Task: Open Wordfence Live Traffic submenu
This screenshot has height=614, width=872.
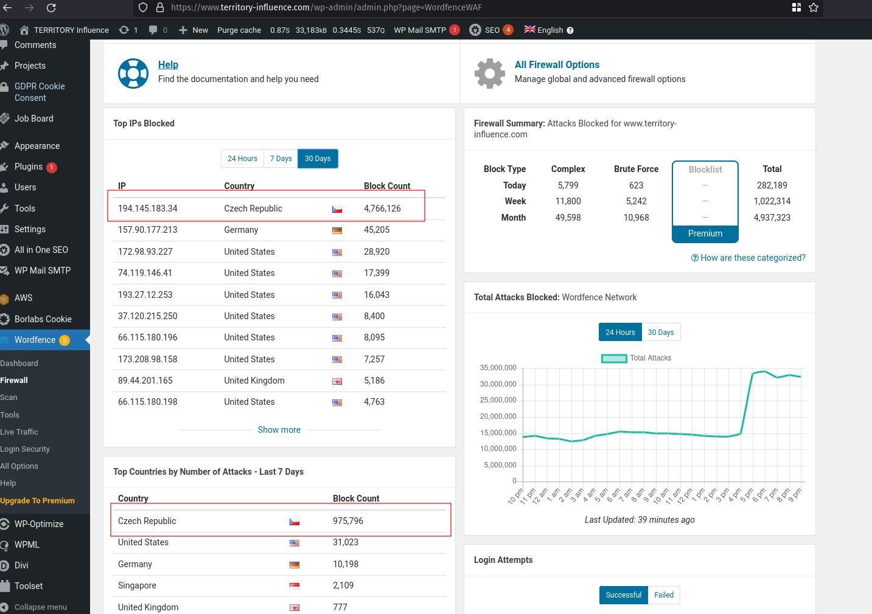Action: pos(19,432)
